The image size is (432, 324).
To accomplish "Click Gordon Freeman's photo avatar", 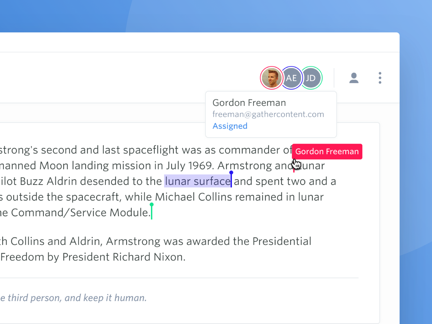I will [271, 78].
